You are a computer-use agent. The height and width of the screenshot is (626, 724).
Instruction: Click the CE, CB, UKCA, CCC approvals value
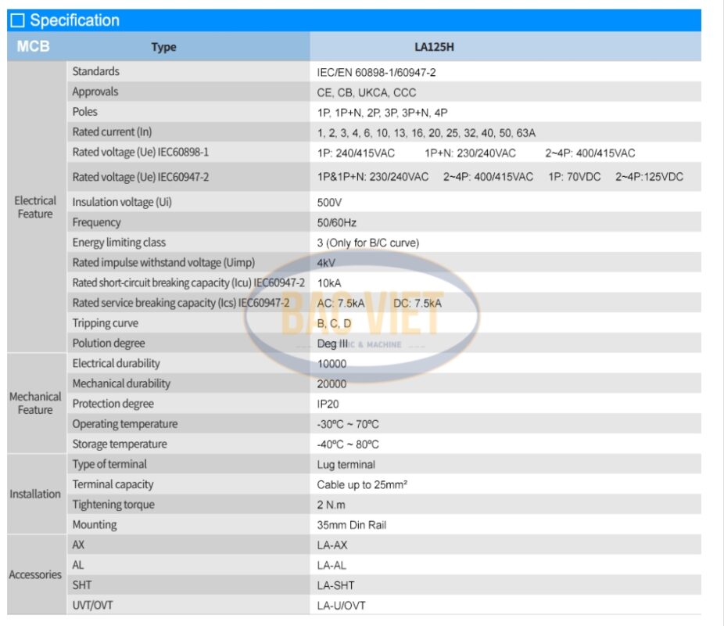(x=367, y=92)
